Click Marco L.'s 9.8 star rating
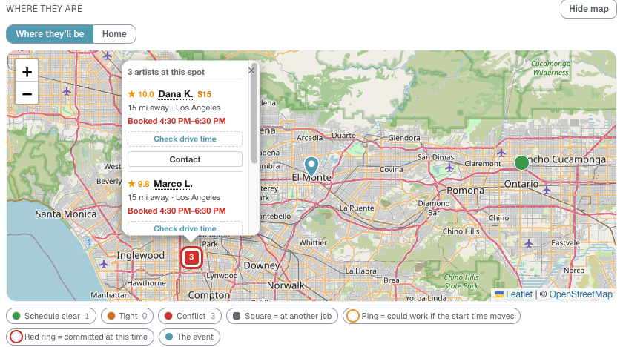 138,184
